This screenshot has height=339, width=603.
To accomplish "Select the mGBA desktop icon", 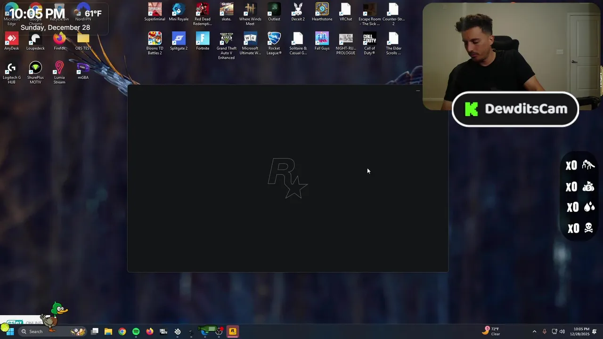I will coord(83,71).
